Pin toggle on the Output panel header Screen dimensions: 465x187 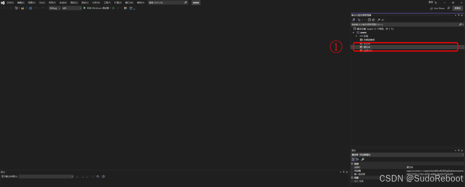343,172
